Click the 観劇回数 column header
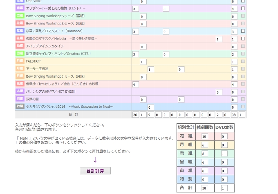Screen dimensions: 278x194 tap(205, 127)
